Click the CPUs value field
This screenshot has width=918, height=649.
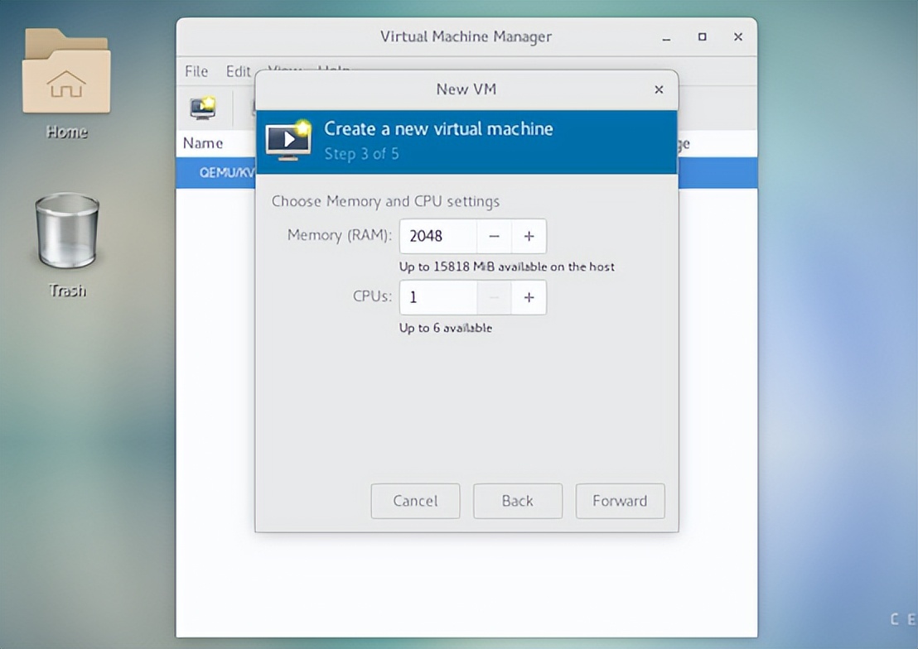(x=437, y=297)
